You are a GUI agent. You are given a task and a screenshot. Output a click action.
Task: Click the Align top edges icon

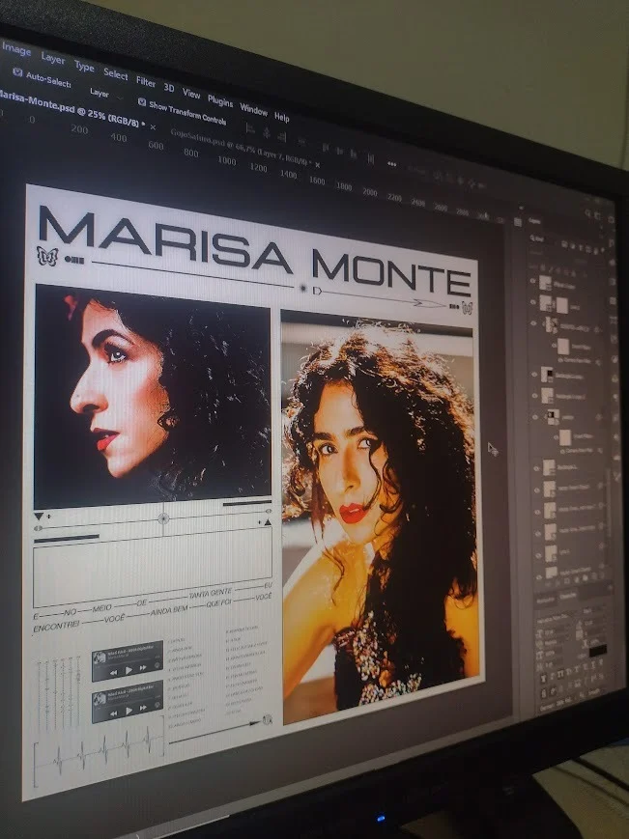point(326,148)
